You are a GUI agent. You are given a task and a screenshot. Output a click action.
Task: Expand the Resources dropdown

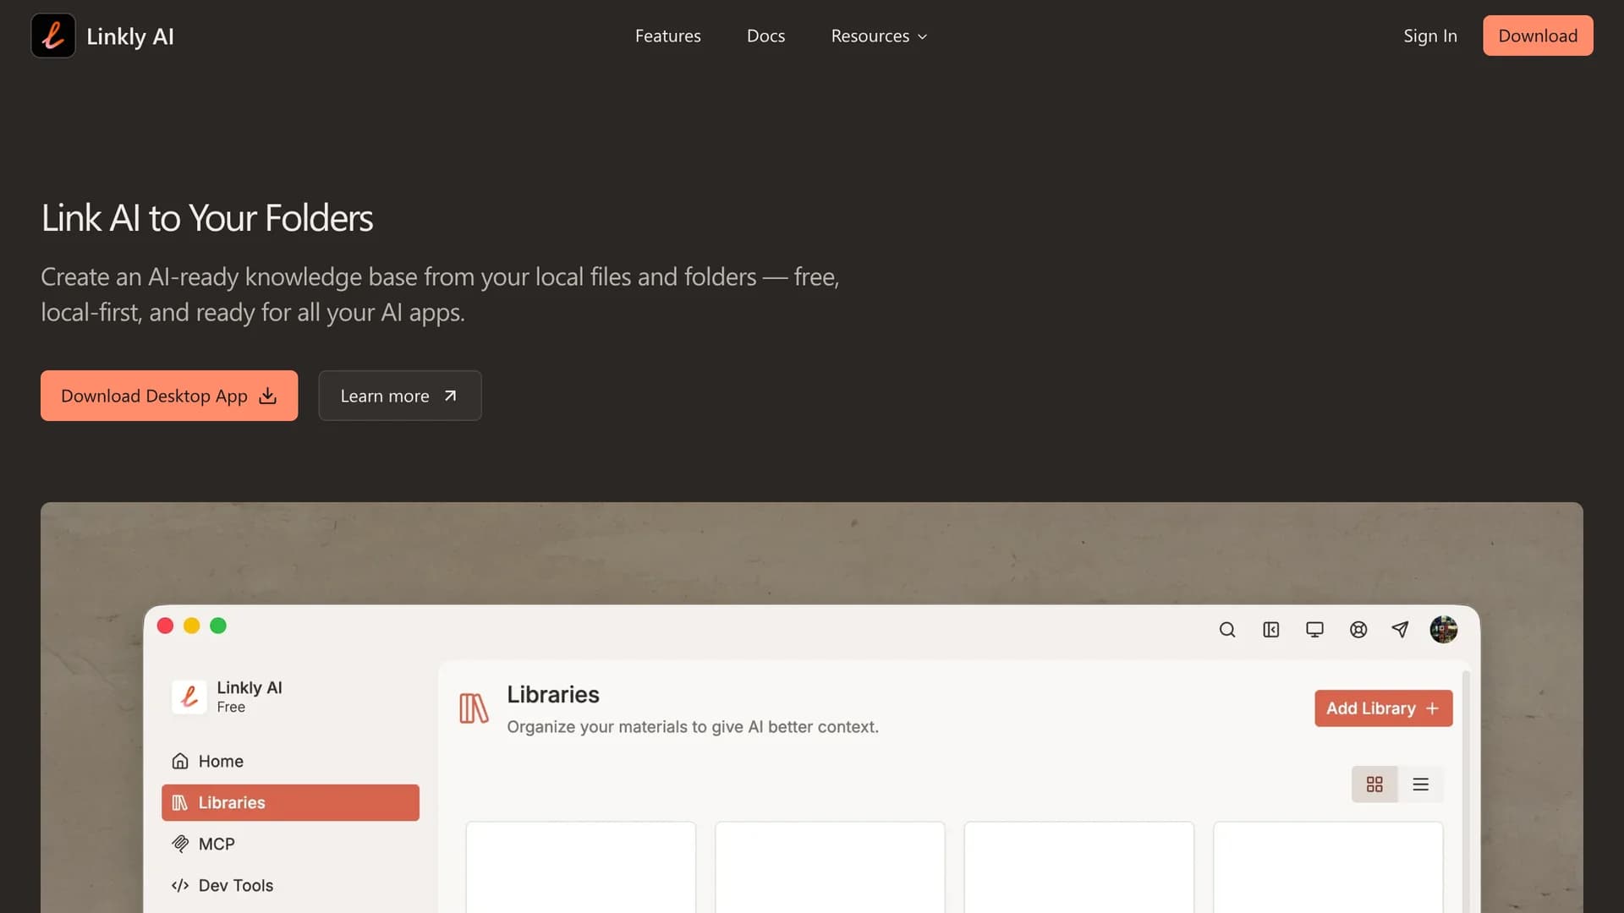coord(879,36)
